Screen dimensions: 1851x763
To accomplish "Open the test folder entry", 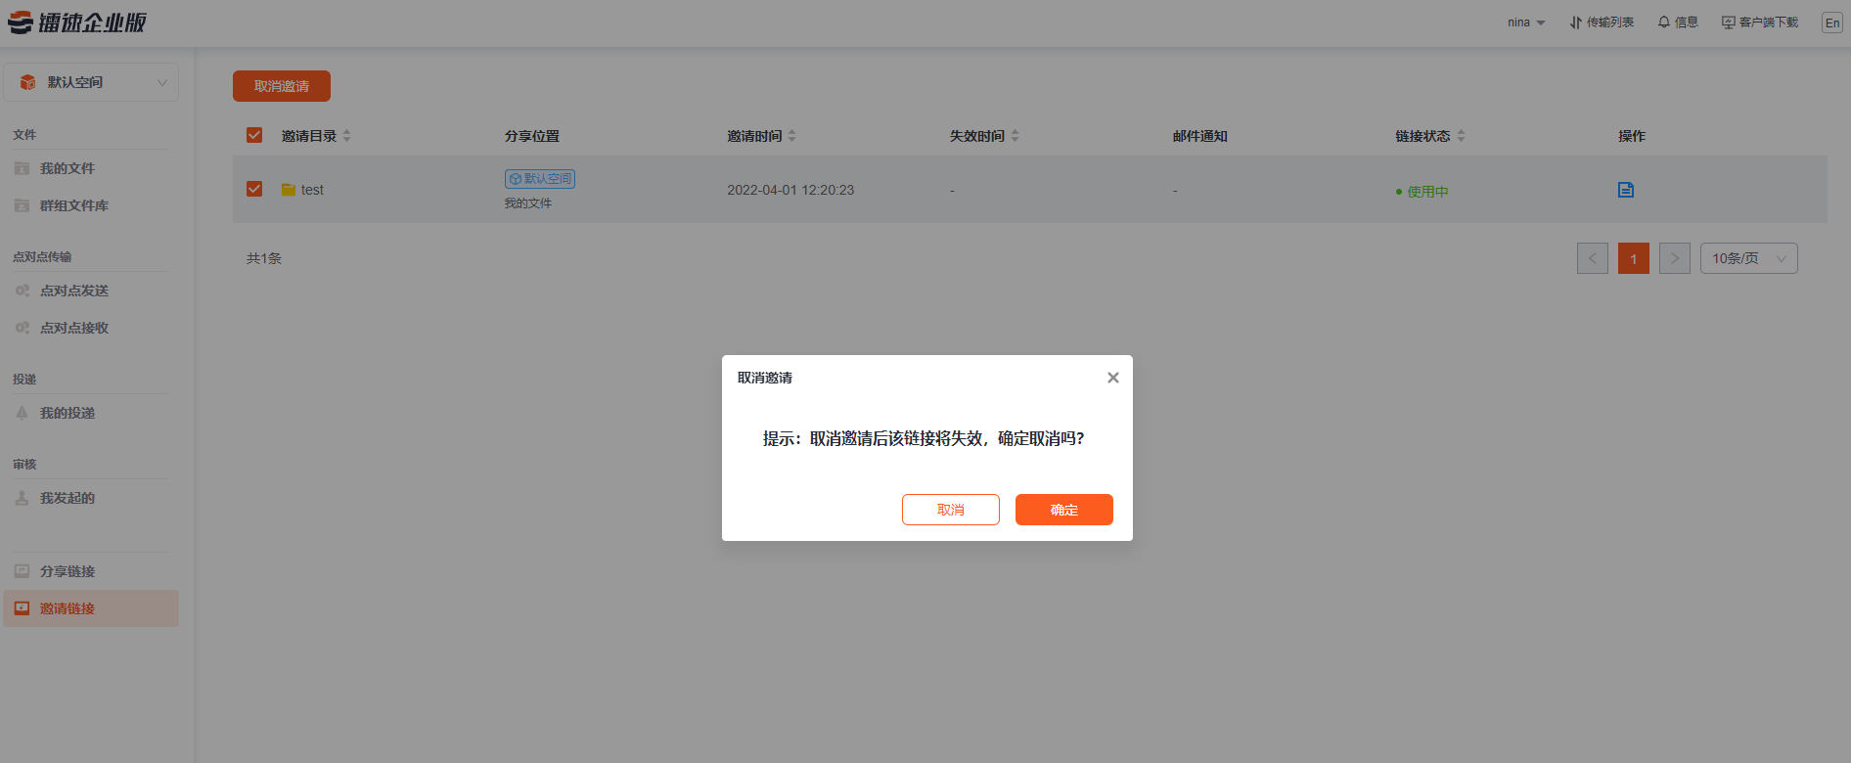I will tap(312, 190).
